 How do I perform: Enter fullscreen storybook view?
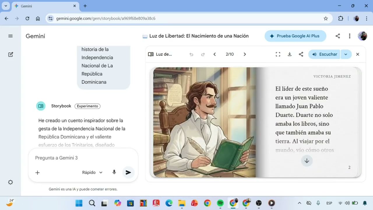coord(278,54)
